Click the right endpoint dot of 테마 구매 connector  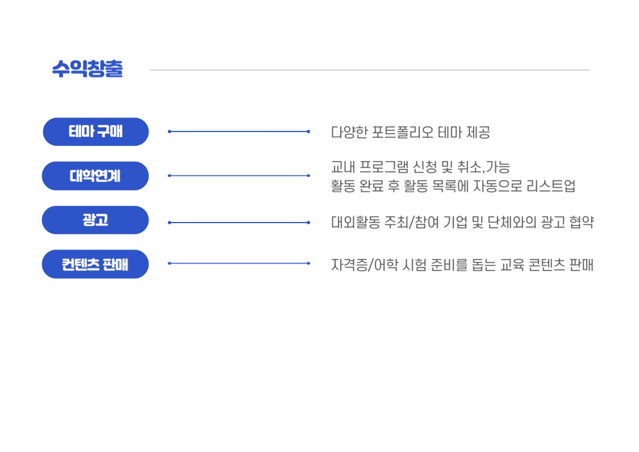pos(308,132)
